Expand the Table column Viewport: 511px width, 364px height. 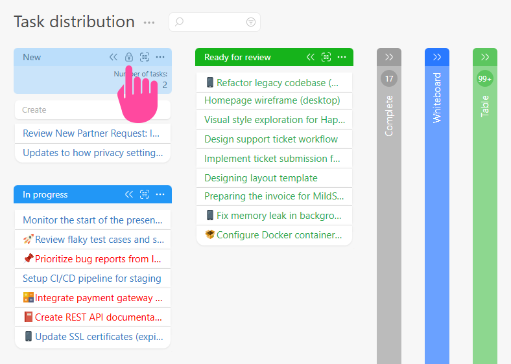point(485,57)
